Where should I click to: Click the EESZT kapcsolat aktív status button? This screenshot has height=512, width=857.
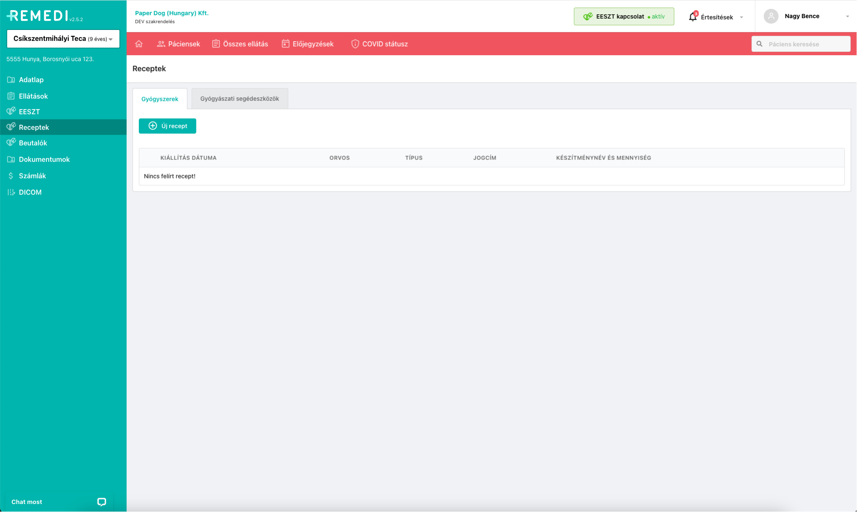624,16
